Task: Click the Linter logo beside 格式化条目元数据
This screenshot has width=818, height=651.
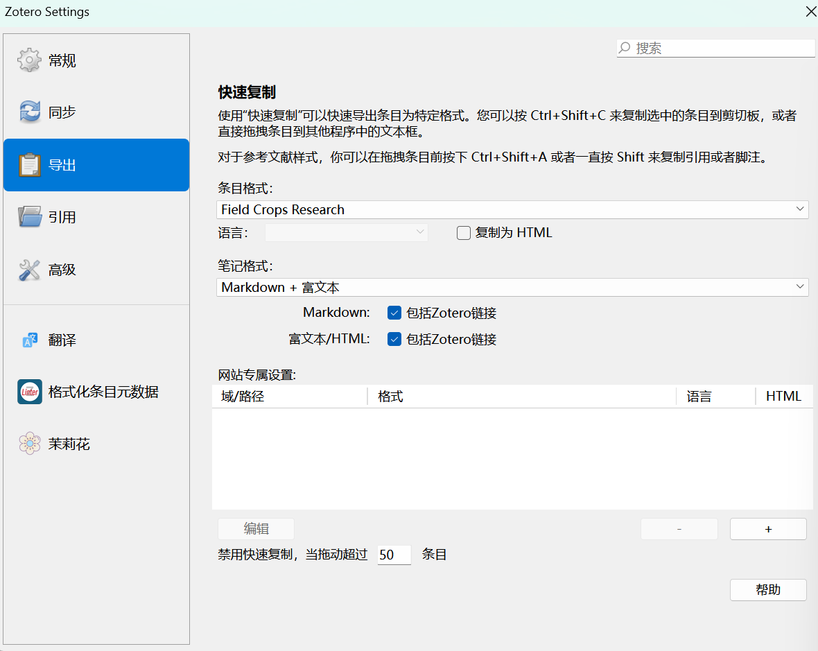Action: tap(29, 391)
